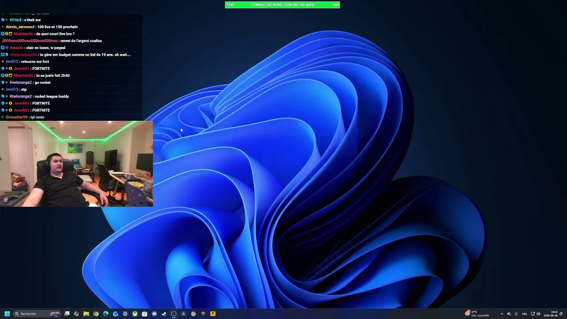This screenshot has width=567, height=319.
Task: Click the OneDrive cloud tray icon
Action: point(509,314)
